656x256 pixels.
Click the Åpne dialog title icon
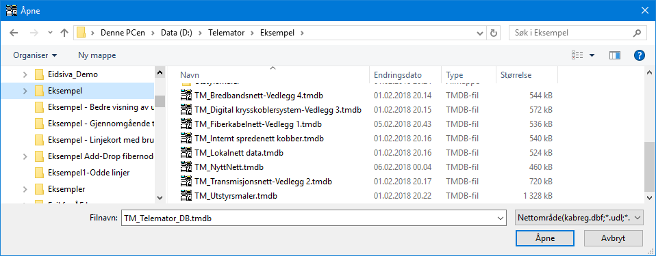pyautogui.click(x=11, y=10)
